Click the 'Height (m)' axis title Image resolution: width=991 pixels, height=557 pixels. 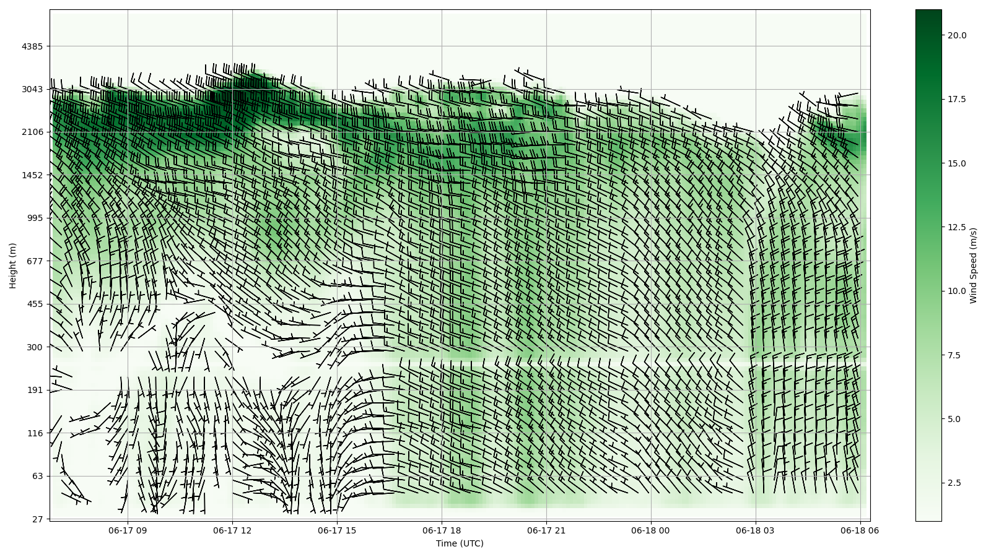(x=13, y=266)
